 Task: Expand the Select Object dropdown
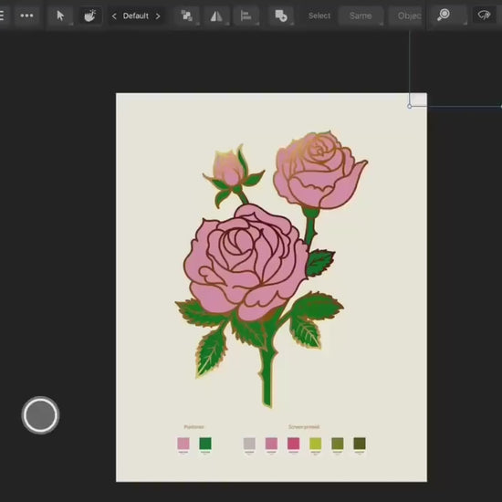pos(406,16)
